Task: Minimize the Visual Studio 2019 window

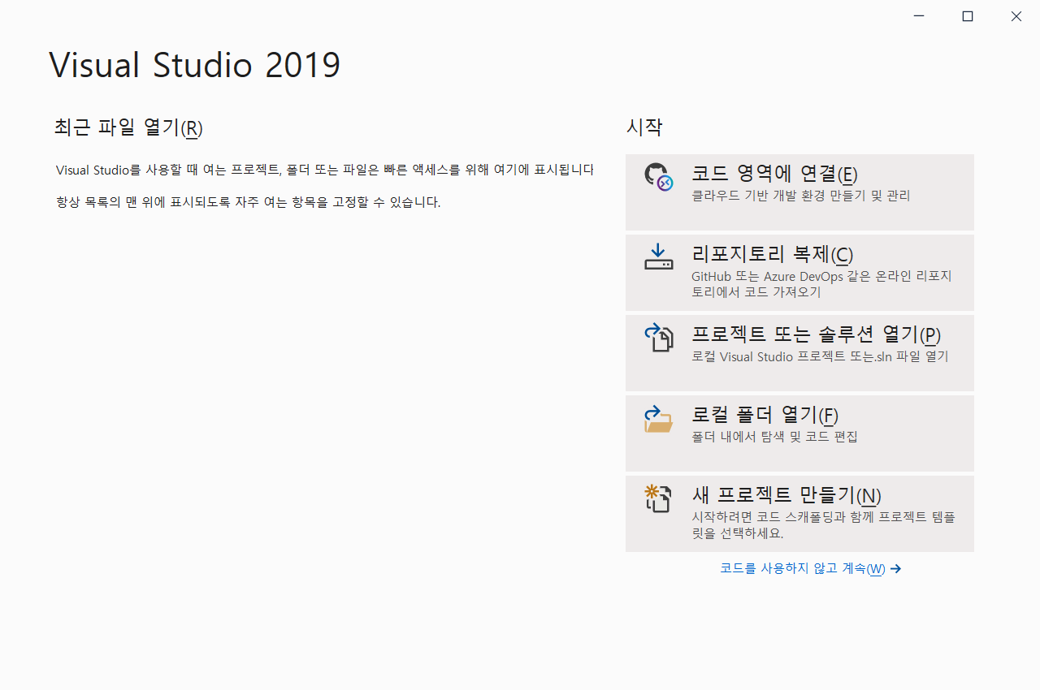Action: click(x=919, y=16)
